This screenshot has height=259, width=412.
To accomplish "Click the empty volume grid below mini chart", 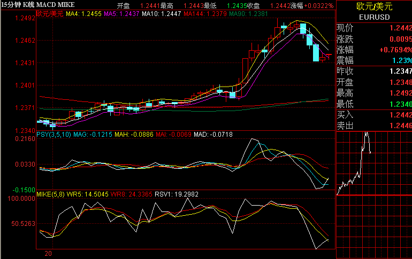I will point(374,227).
